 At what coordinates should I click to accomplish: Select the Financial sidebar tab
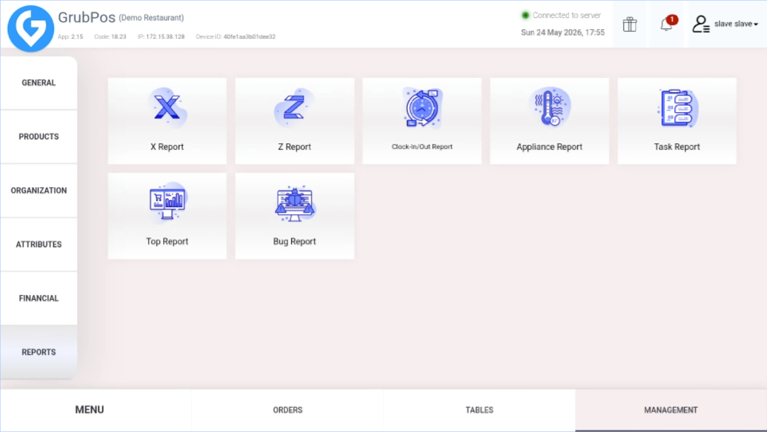coord(38,298)
